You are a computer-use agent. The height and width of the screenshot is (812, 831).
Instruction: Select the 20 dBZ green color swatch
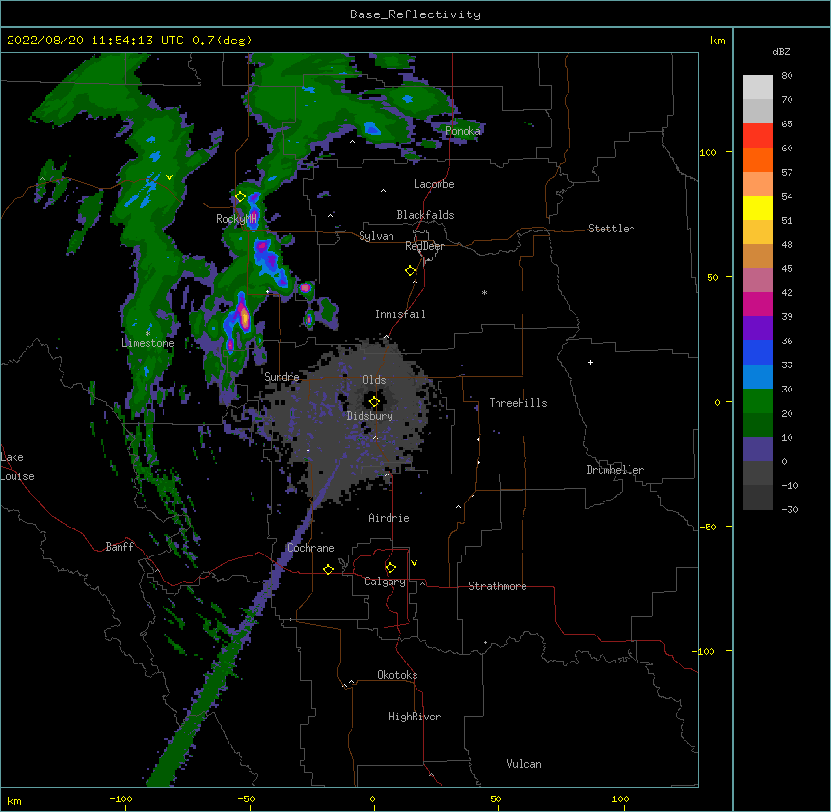click(x=758, y=401)
